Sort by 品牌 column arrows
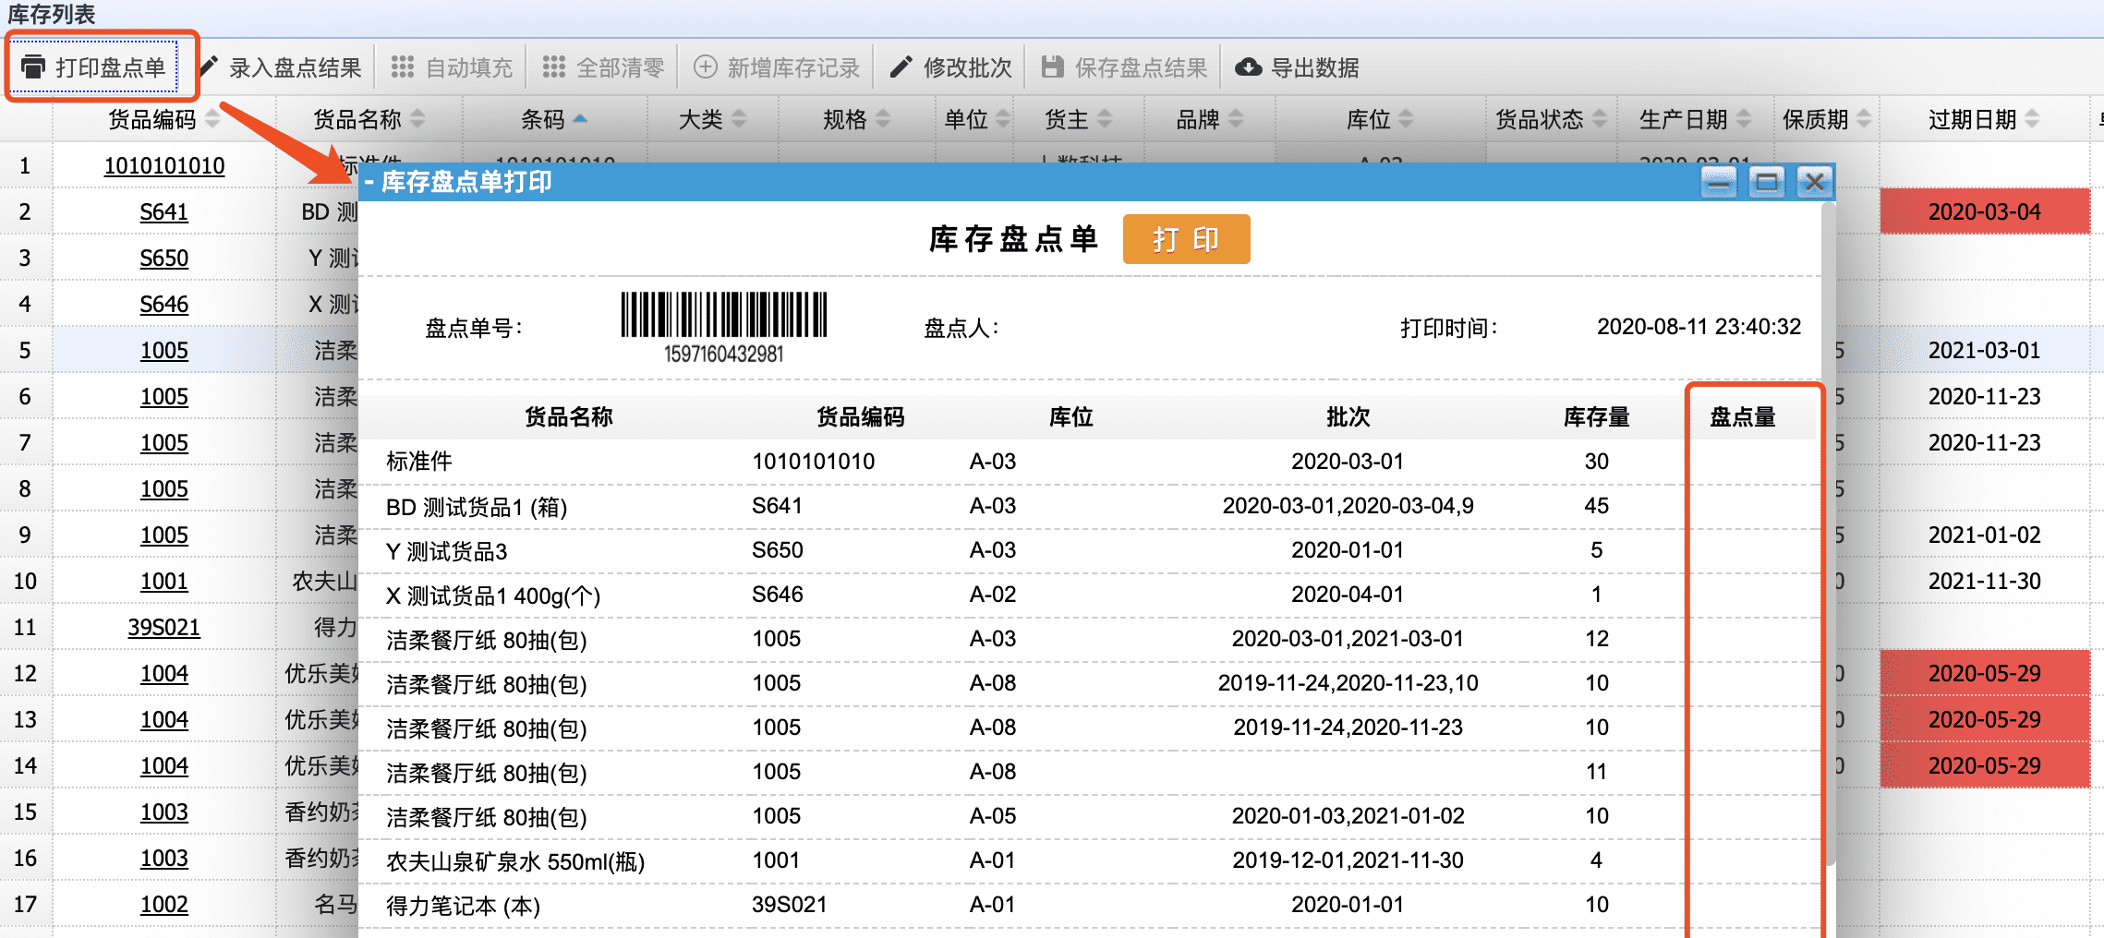Screen dimensions: 2104x938 pyautogui.click(x=1236, y=119)
